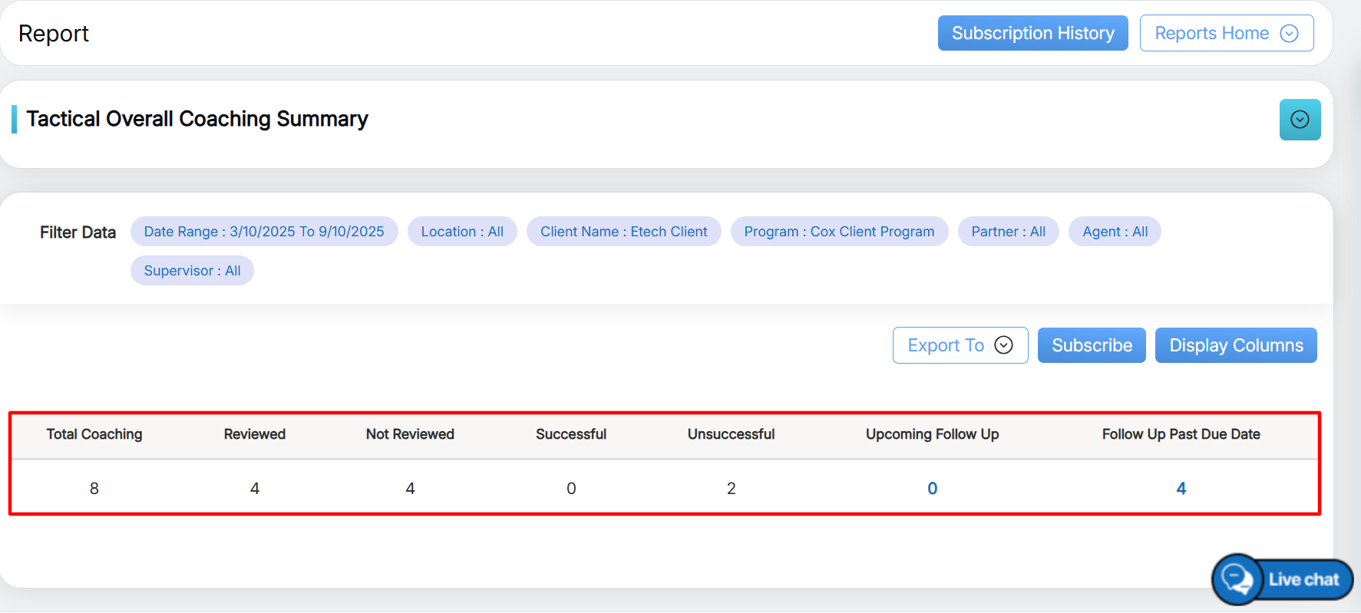Click the Unsuccessful column header
Image resolution: width=1361 pixels, height=613 pixels.
tap(731, 434)
